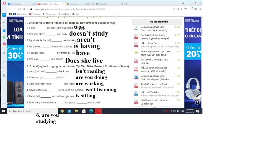Open the Easy Setup menu icon
270x152 pixels.
[200, 9]
